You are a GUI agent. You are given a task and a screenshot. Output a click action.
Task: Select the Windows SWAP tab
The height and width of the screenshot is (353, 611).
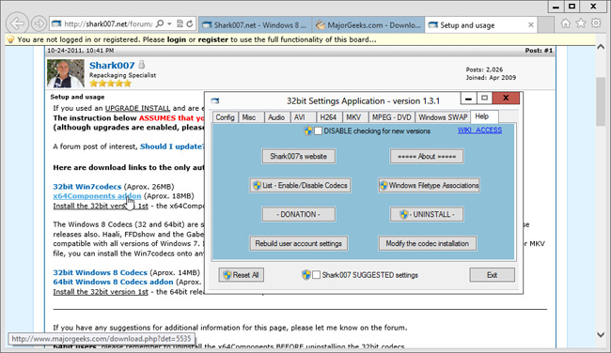tap(443, 117)
